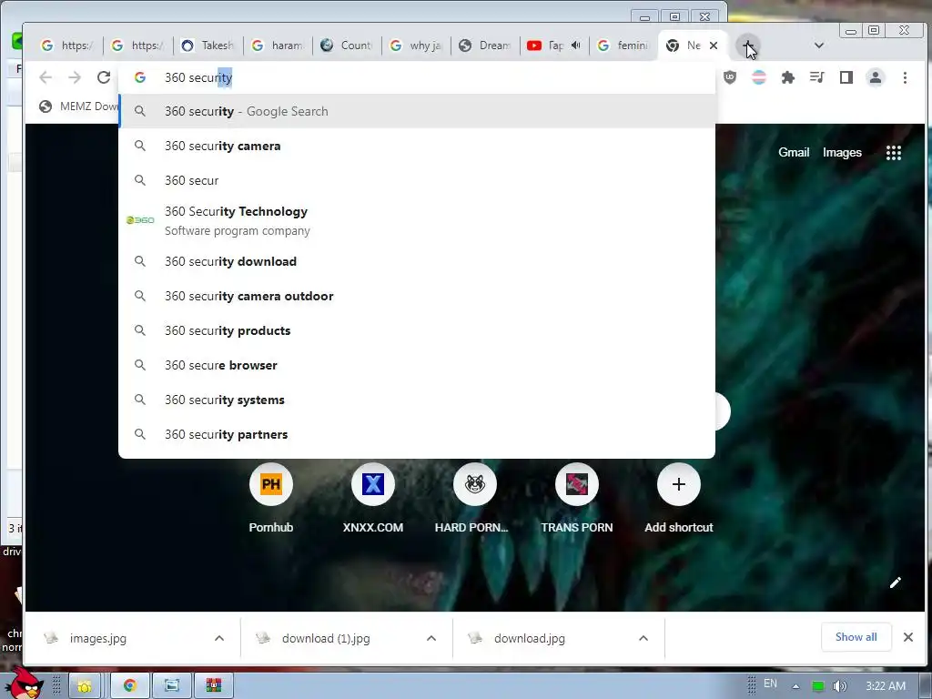Click the Chrome forward arrow button

(75, 77)
